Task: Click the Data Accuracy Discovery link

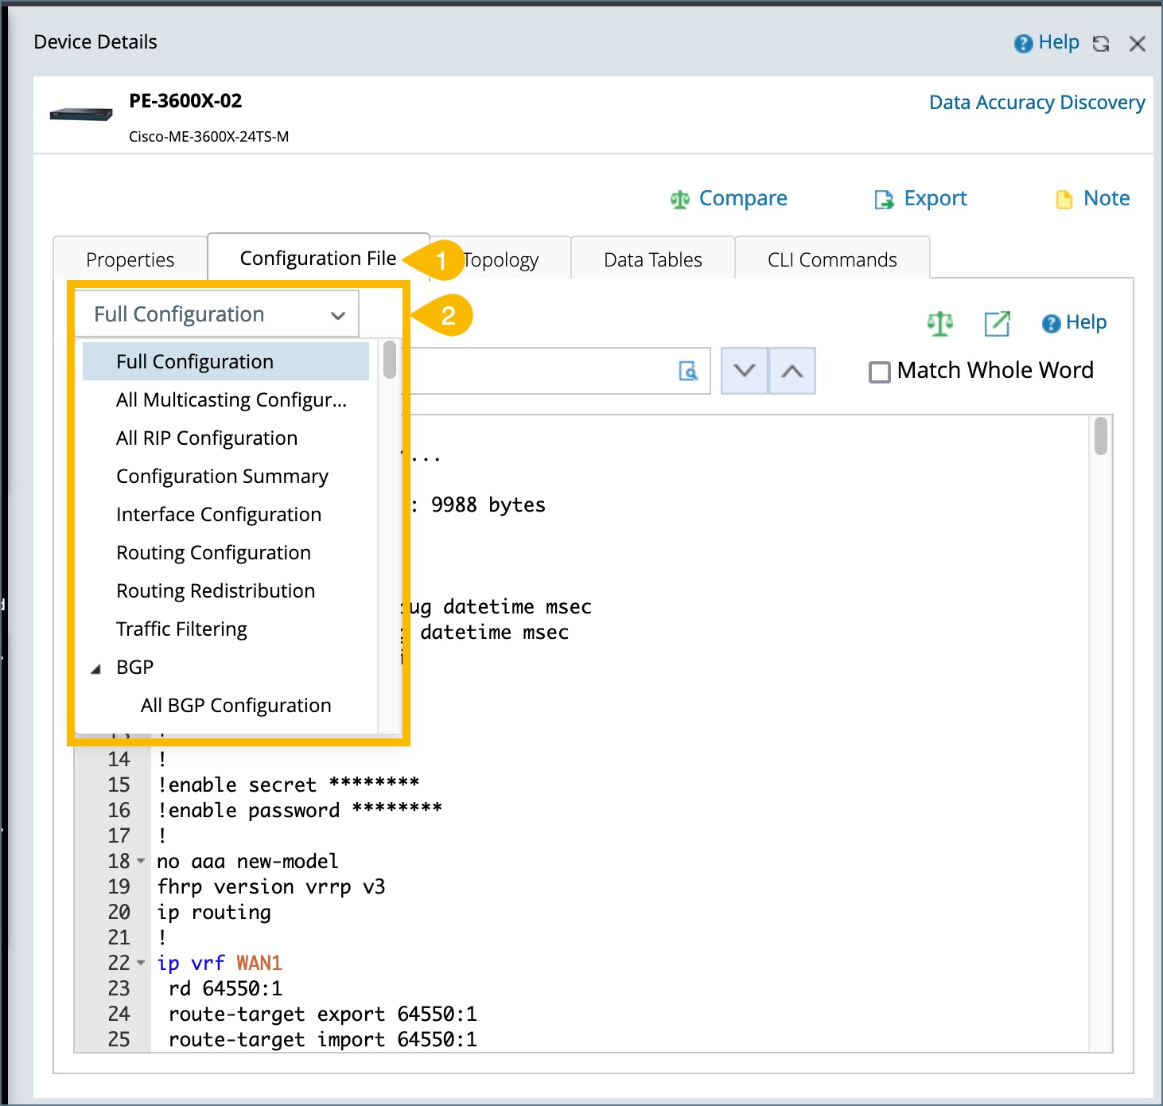Action: [x=1037, y=103]
